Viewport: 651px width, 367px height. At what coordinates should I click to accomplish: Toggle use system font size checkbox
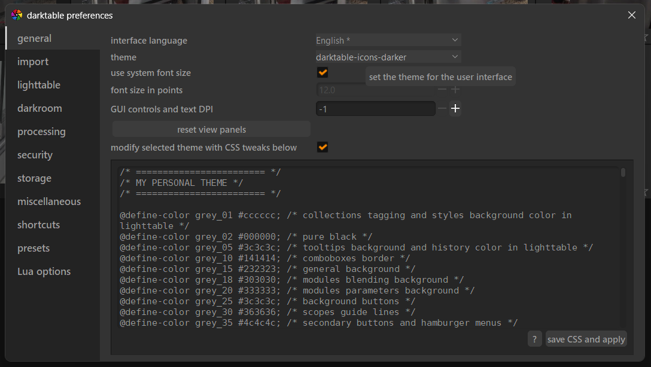click(x=323, y=72)
